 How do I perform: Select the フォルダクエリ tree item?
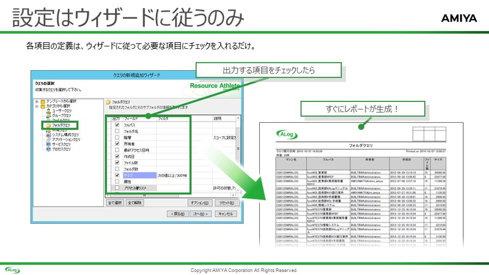61,125
